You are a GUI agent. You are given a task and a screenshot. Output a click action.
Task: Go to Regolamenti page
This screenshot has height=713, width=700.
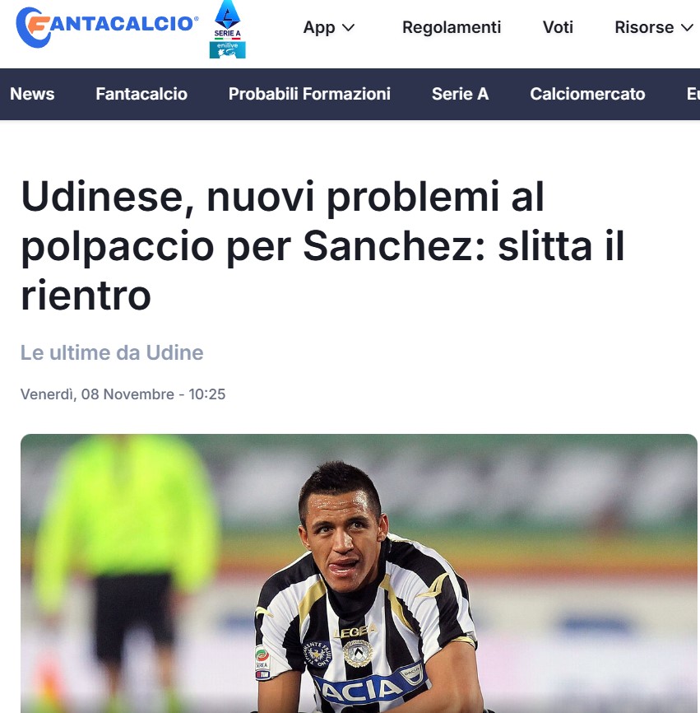coord(452,27)
